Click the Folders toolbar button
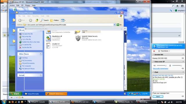 54,20
